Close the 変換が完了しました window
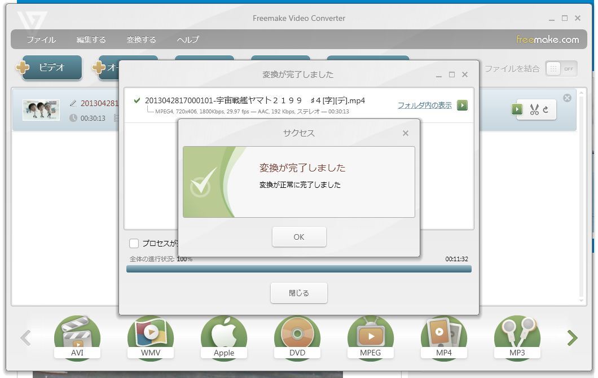Image resolution: width=598 pixels, height=378 pixels. tap(464, 75)
